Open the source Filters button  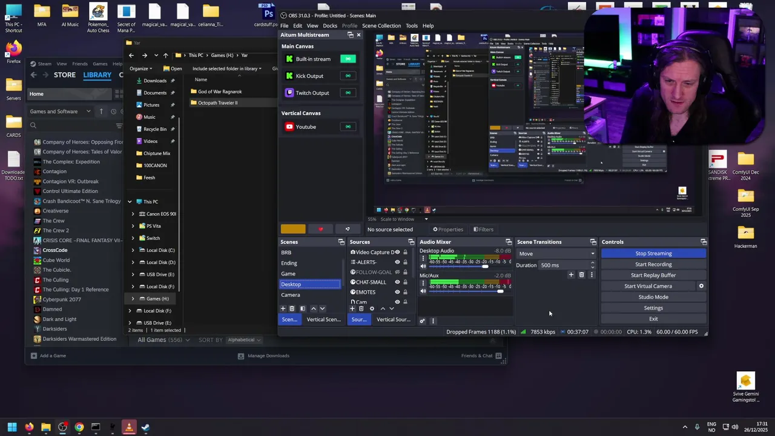pos(483,230)
